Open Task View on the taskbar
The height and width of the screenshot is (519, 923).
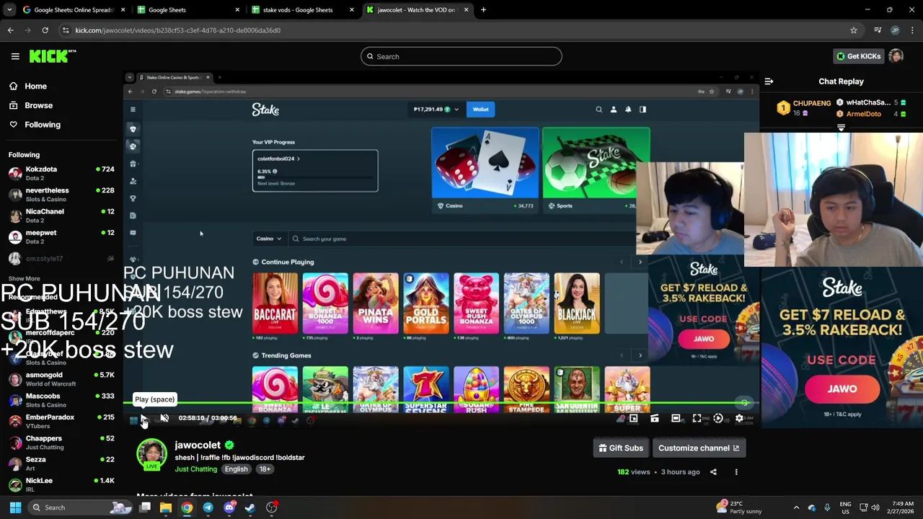click(x=145, y=507)
